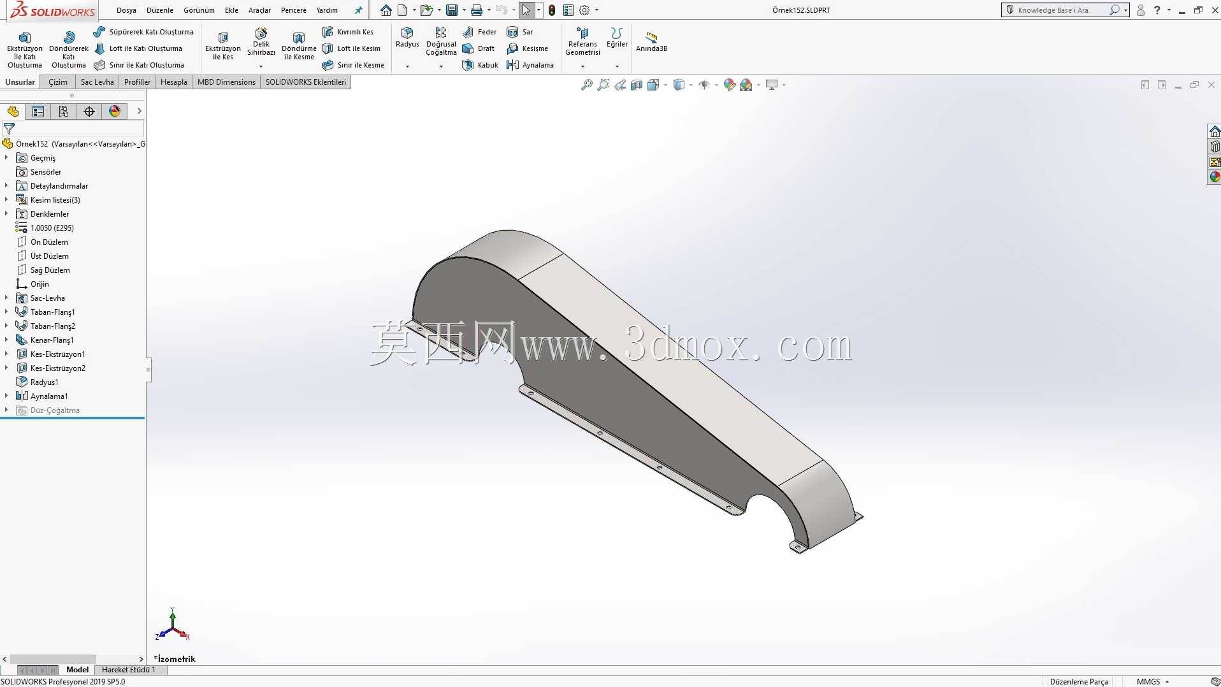Select Döndürme ile Kesme tool
This screenshot has height=687, width=1221.
coord(299,46)
